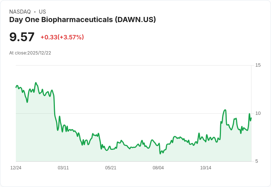
Task: Click the +0.33(+3.57%) price change
Action: 62,37
